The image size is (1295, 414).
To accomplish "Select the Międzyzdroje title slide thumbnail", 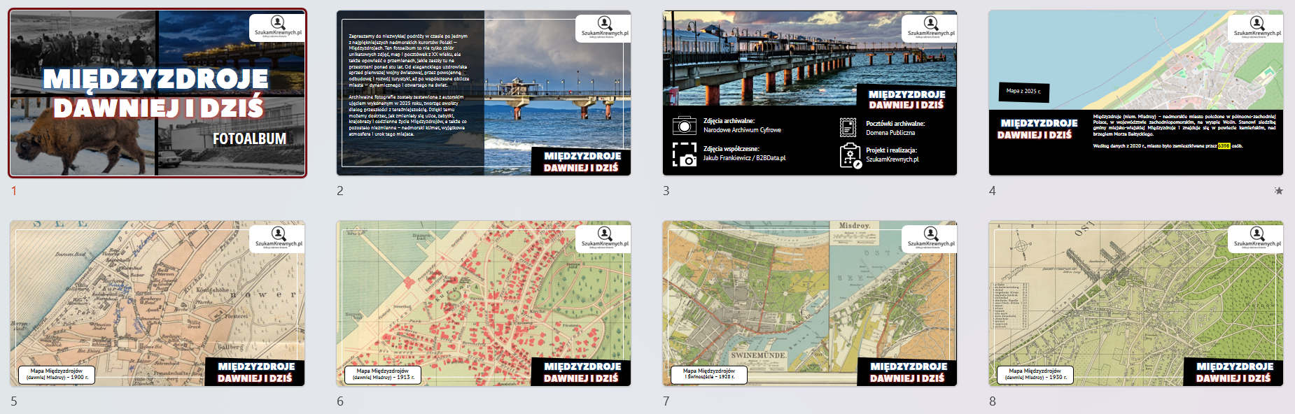I will click(157, 93).
